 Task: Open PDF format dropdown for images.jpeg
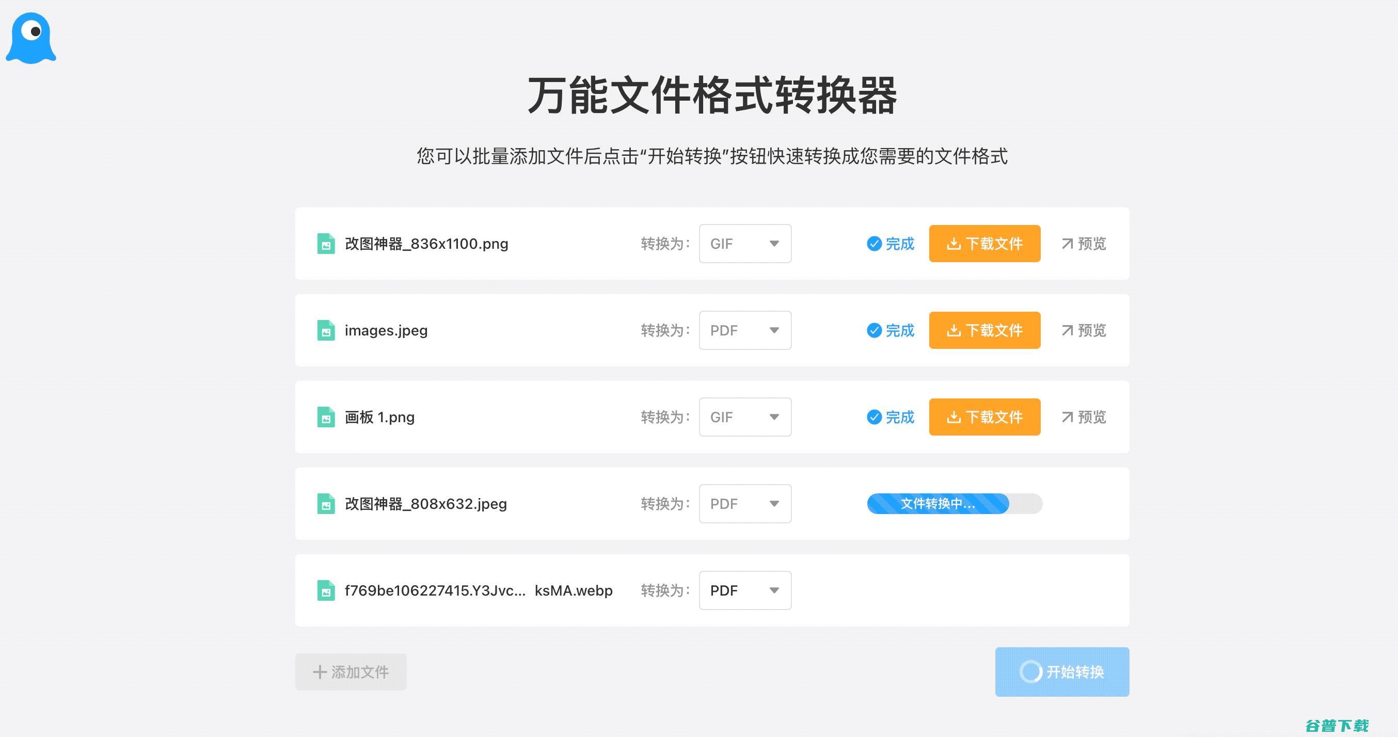pyautogui.click(x=745, y=330)
